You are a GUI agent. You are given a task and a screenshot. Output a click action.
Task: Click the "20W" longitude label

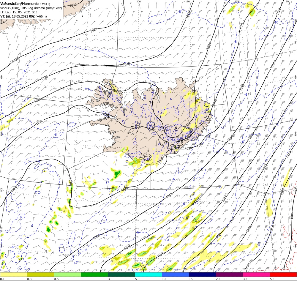pyautogui.click(x=139, y=1)
